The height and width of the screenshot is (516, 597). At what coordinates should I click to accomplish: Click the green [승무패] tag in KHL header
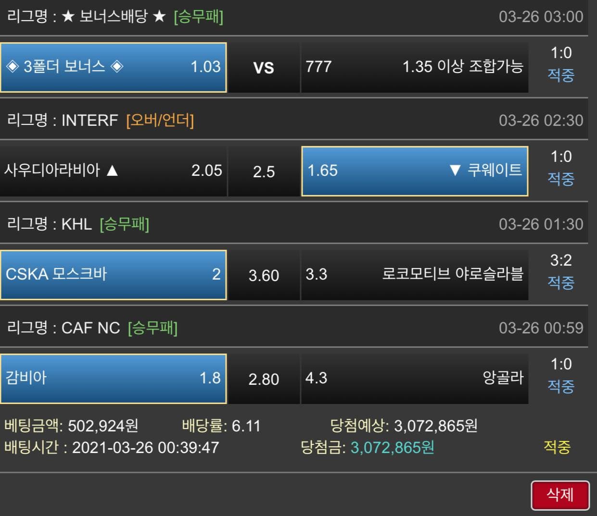pyautogui.click(x=125, y=224)
